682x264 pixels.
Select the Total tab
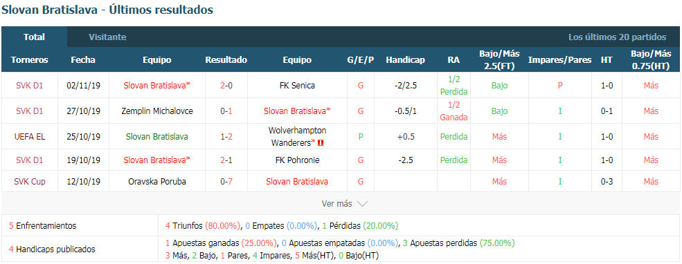click(x=35, y=37)
